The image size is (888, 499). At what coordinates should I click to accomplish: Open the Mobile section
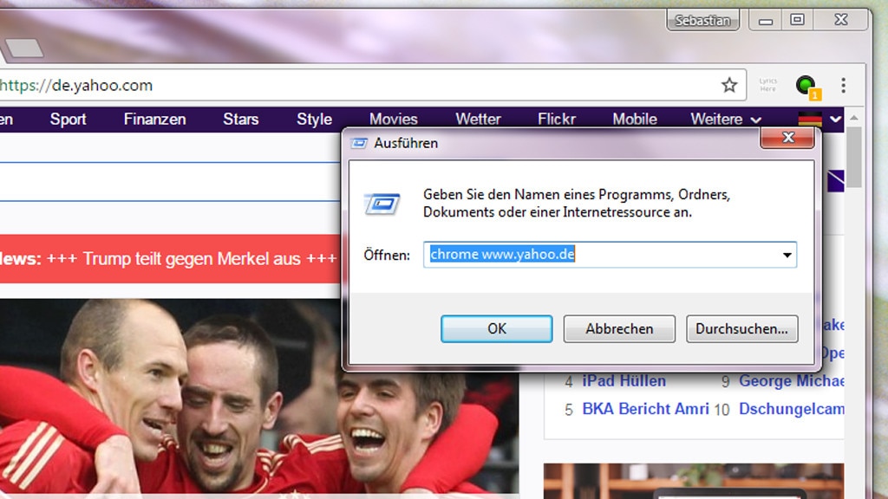(x=635, y=120)
